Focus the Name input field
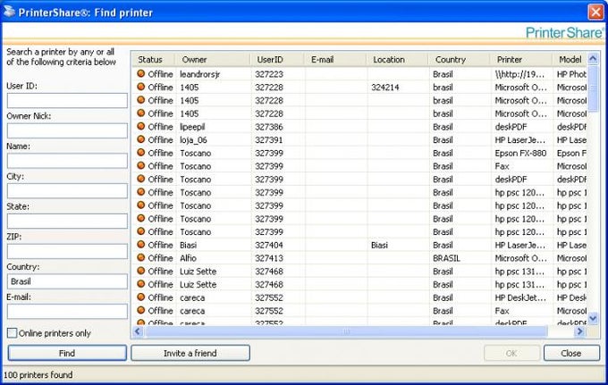Screen dimensions: 608x385 [x=67, y=161]
